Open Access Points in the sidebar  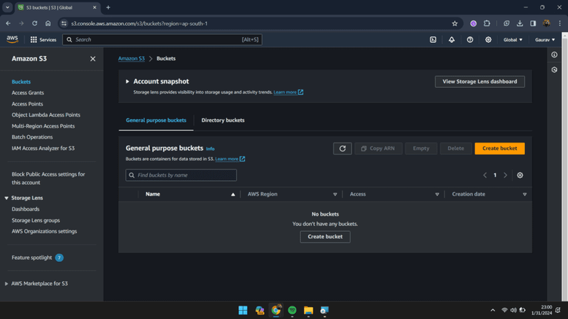coord(27,104)
